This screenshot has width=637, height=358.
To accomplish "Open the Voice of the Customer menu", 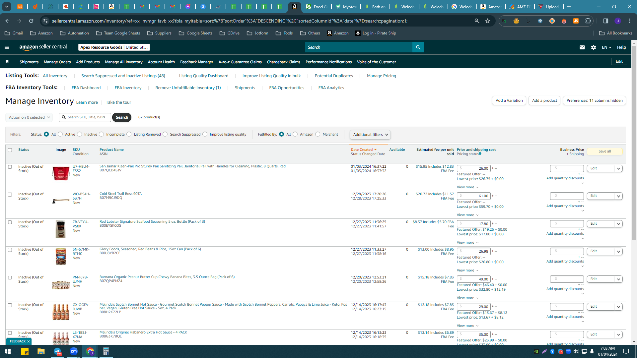I will pos(376,62).
